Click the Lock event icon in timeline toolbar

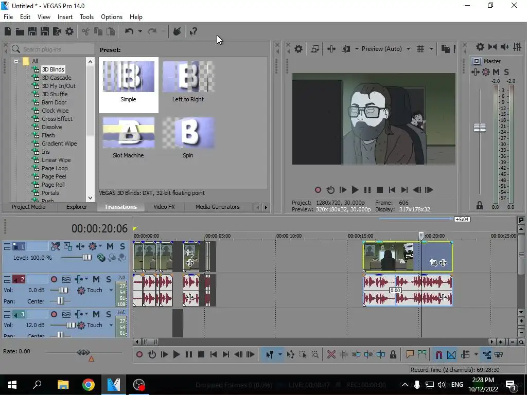click(393, 354)
